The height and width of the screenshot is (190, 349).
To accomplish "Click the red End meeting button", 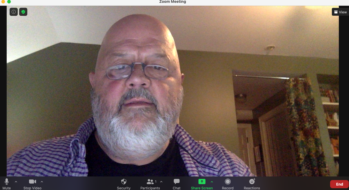I will [339, 184].
